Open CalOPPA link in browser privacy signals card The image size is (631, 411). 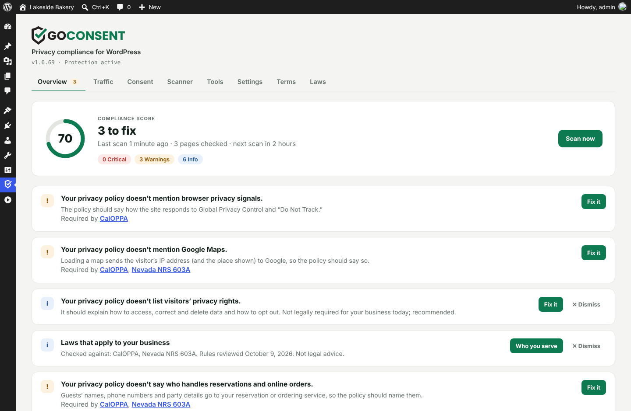coord(114,219)
